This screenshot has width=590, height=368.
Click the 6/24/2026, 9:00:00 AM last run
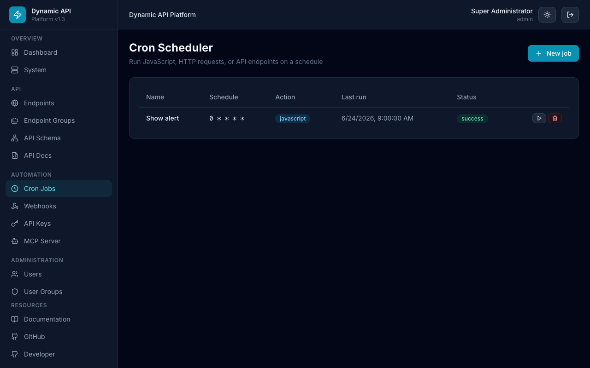378,118
